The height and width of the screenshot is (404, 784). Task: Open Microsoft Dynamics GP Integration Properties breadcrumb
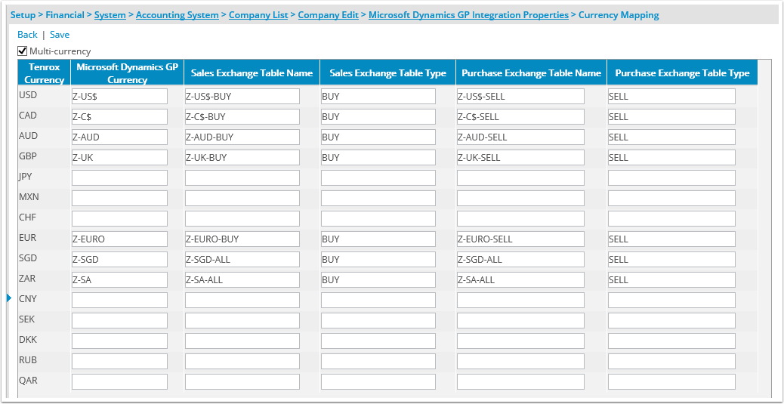468,15
